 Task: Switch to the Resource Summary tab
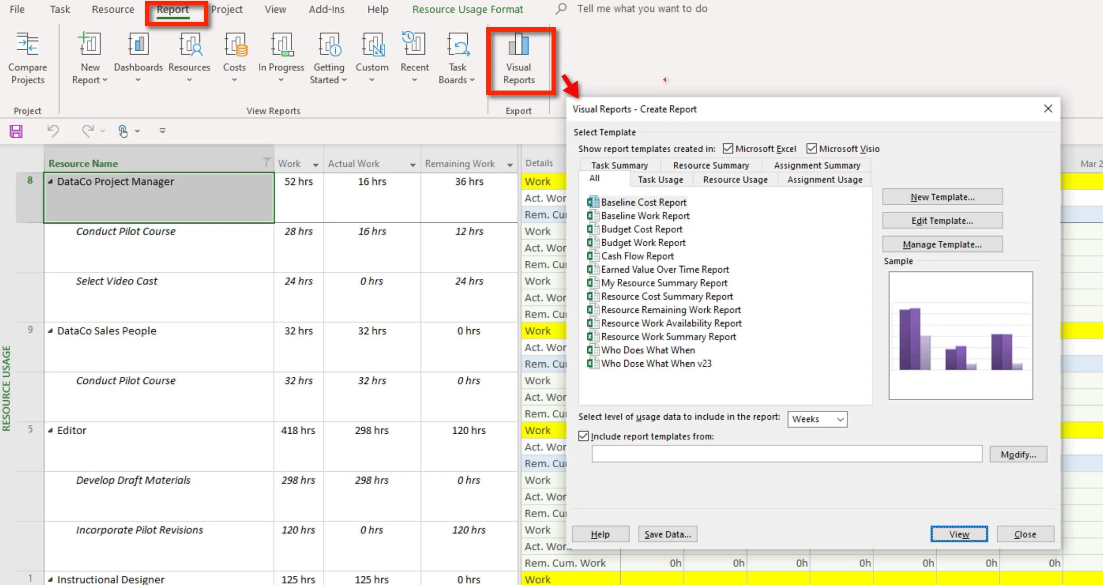[711, 165]
